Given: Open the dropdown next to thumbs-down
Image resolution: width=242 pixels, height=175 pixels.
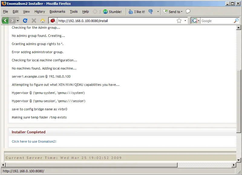Looking at the screenshot, I should pos(158,11).
